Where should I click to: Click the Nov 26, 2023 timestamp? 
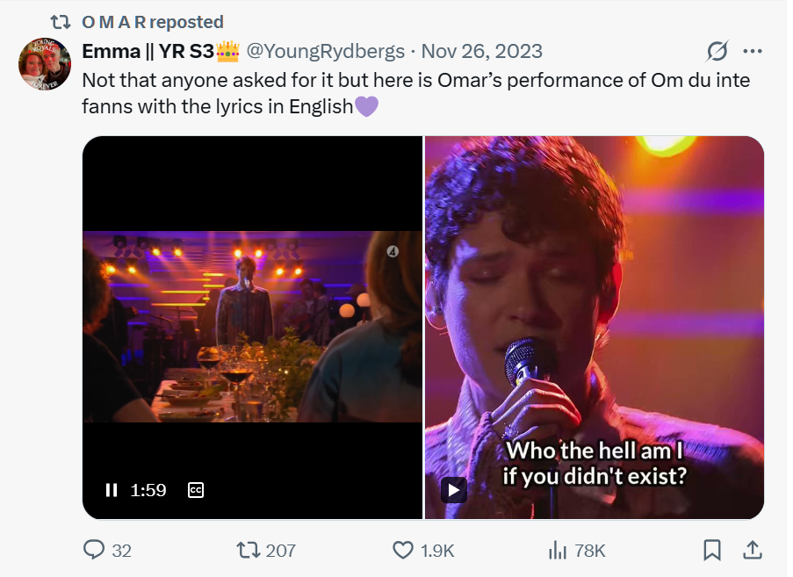tap(482, 52)
